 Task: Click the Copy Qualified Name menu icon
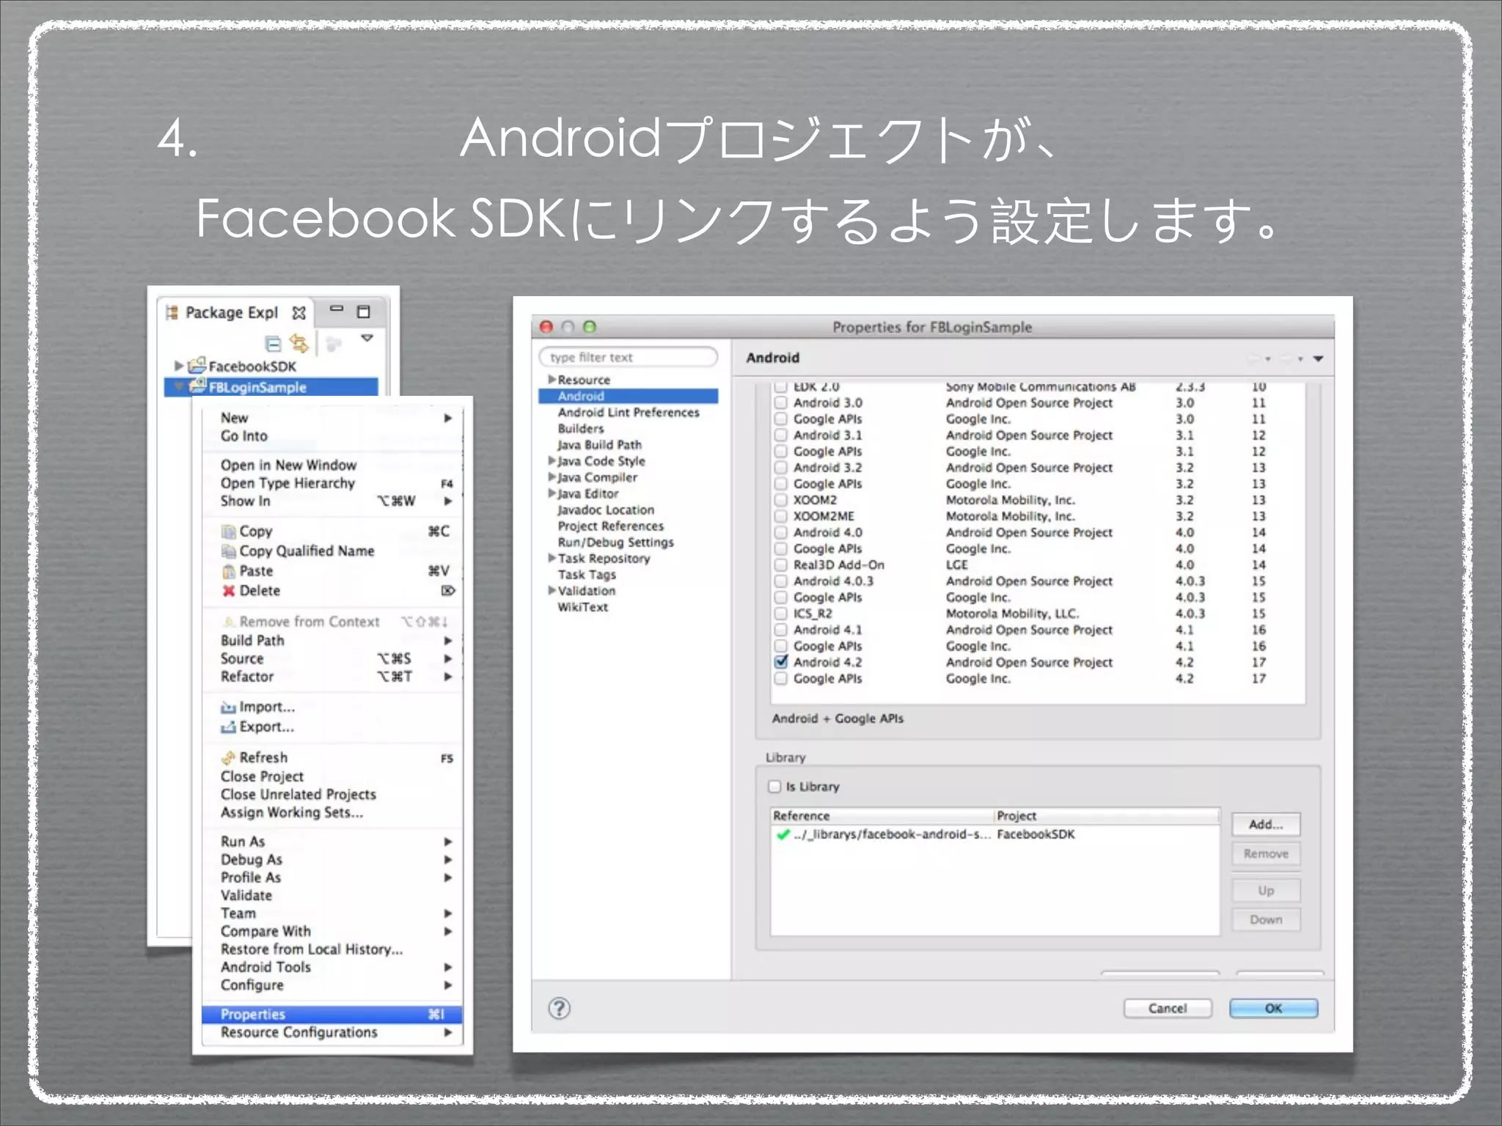coord(229,551)
